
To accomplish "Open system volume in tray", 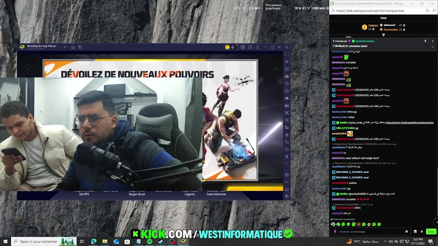I will click(390, 242).
